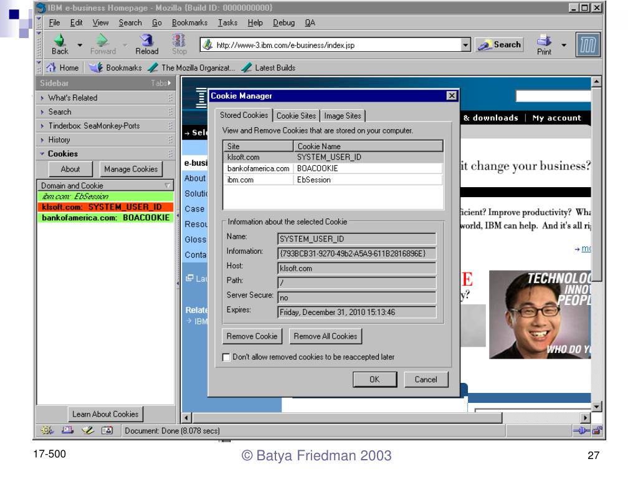Select the bankofamerica.com BOACOOKIE table row
This screenshot has width=638, height=479.
(333, 168)
